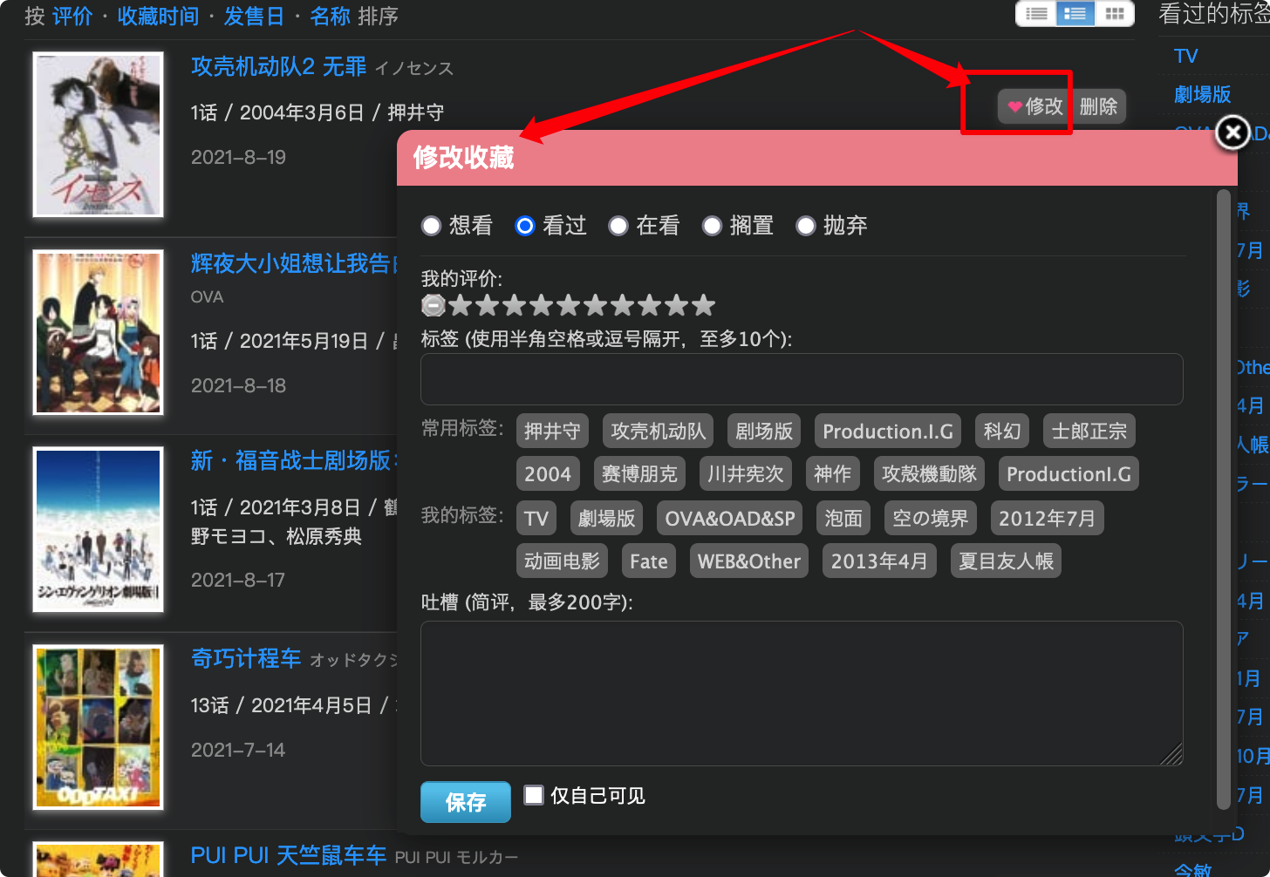
Task: Click the 修改 button with heart
Action: coord(1035,106)
